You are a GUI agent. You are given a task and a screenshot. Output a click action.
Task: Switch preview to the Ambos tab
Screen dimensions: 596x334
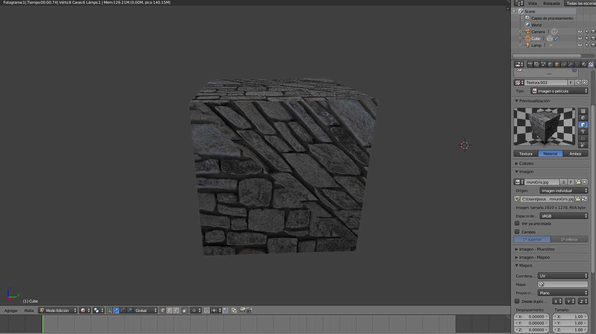pos(575,154)
